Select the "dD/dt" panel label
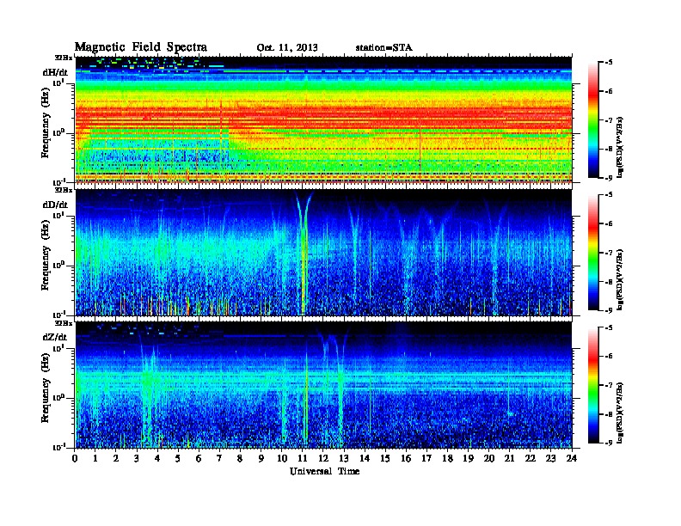681x526 pixels. pyautogui.click(x=55, y=205)
